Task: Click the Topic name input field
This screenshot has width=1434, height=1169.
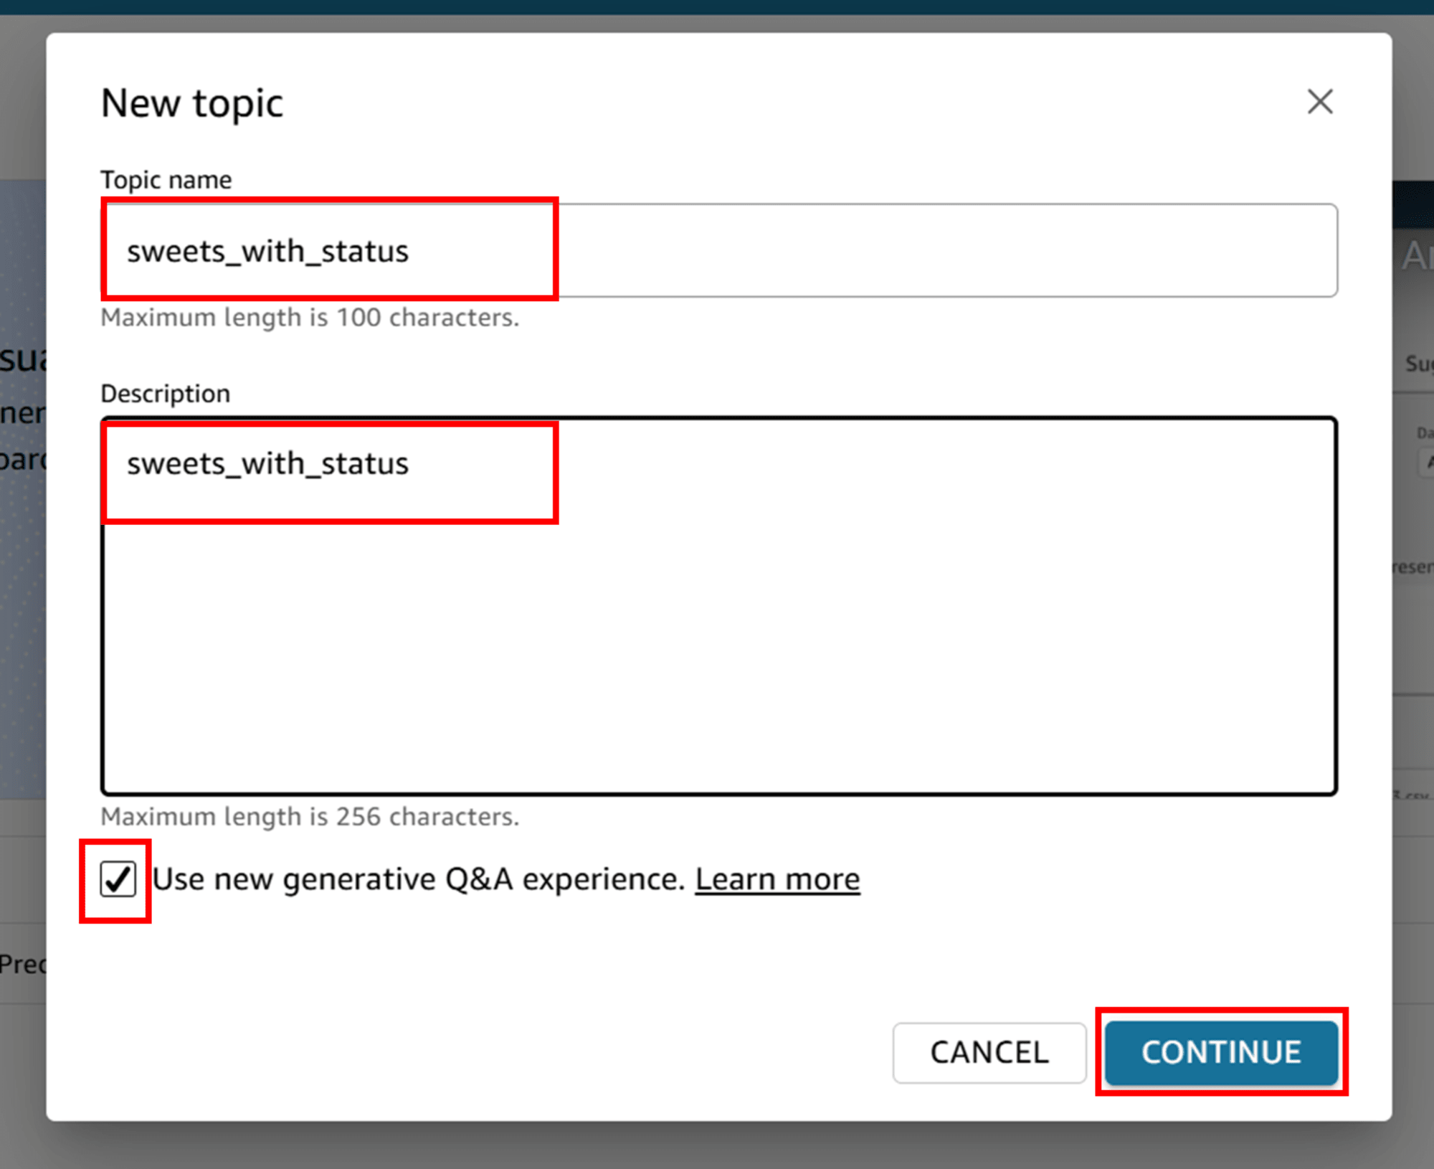Action: click(x=719, y=250)
